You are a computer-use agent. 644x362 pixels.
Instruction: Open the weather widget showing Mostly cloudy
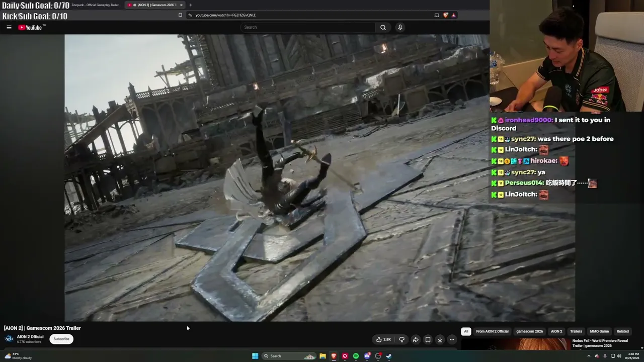pyautogui.click(x=18, y=356)
